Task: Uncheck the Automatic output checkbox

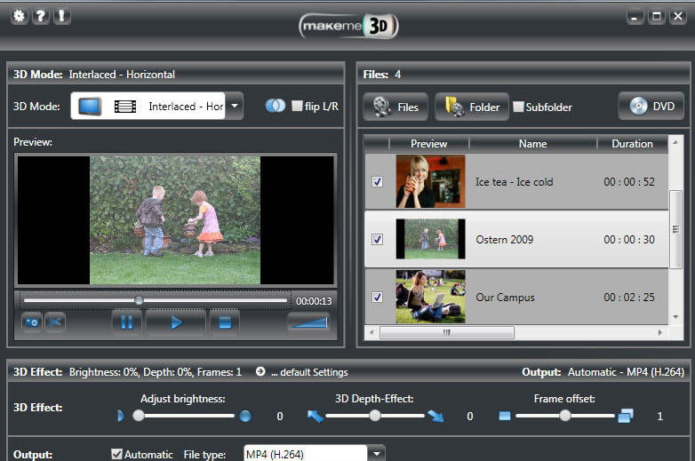Action: click(x=116, y=454)
